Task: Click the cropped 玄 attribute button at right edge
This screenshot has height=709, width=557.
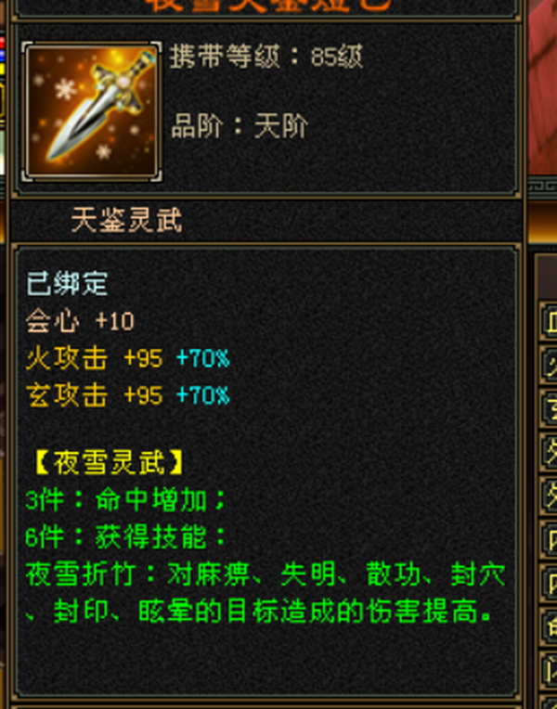Action: (x=549, y=407)
